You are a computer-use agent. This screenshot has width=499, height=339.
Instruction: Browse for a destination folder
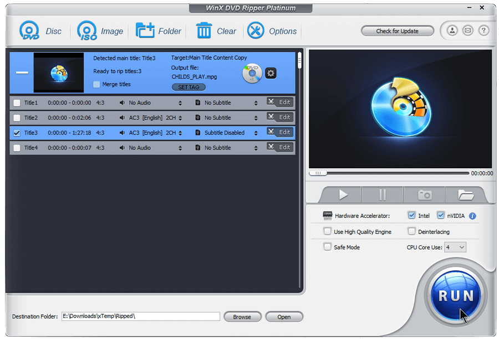click(x=242, y=317)
